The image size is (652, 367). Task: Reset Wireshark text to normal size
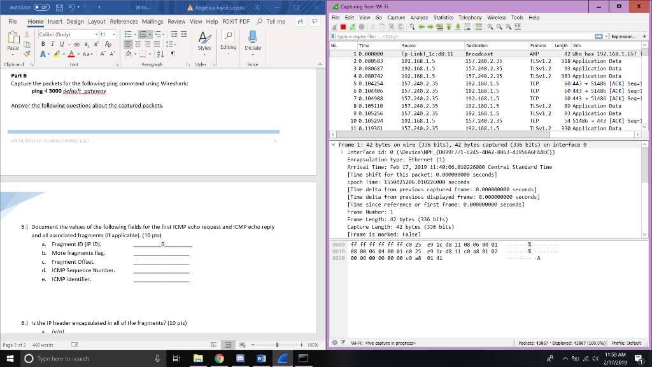click(509, 27)
